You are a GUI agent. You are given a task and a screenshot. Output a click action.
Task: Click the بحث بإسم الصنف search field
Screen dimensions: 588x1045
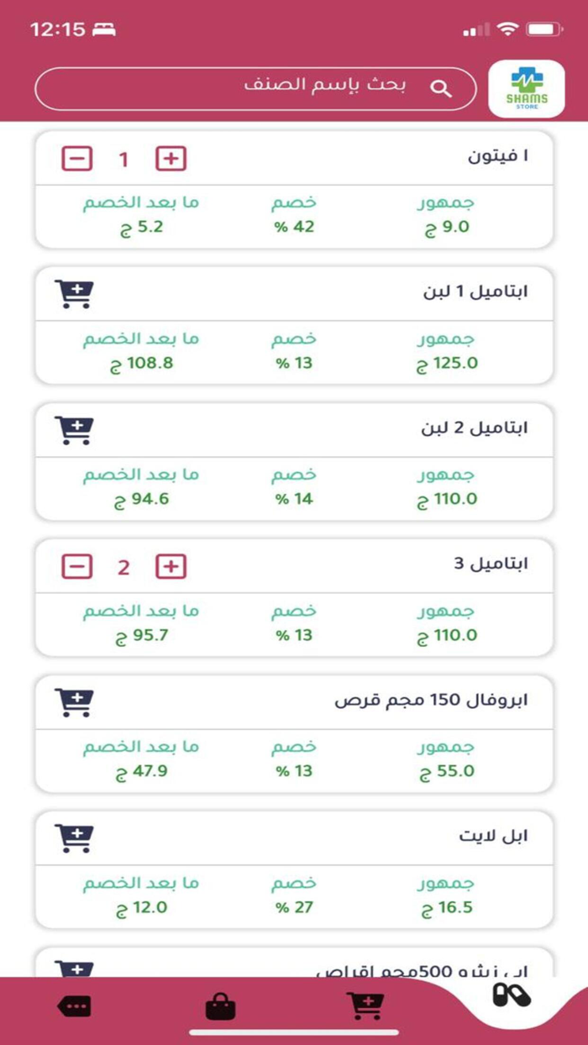(294, 87)
